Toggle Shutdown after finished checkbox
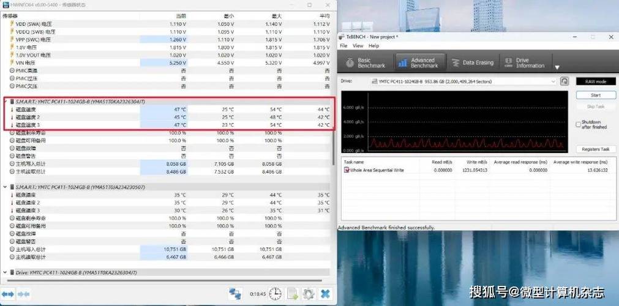Screen dimensions: 619x306 tap(579, 125)
